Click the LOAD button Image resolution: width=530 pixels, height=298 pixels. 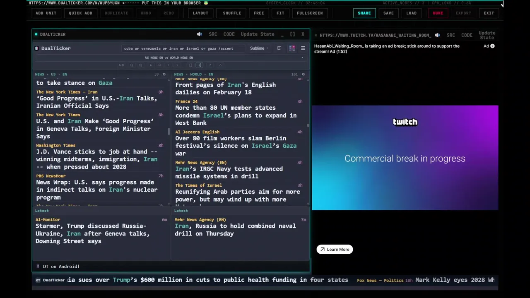(412, 13)
